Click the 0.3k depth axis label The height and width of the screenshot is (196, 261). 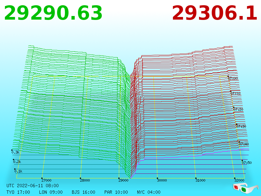15,152
